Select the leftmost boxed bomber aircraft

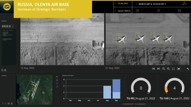tap(121, 40)
